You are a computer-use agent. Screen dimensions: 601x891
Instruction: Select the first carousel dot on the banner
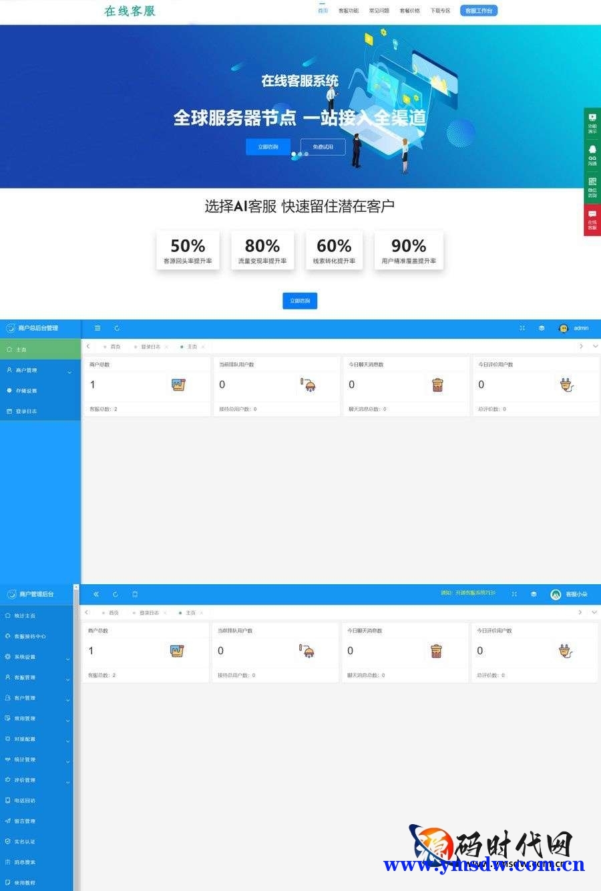click(x=293, y=154)
